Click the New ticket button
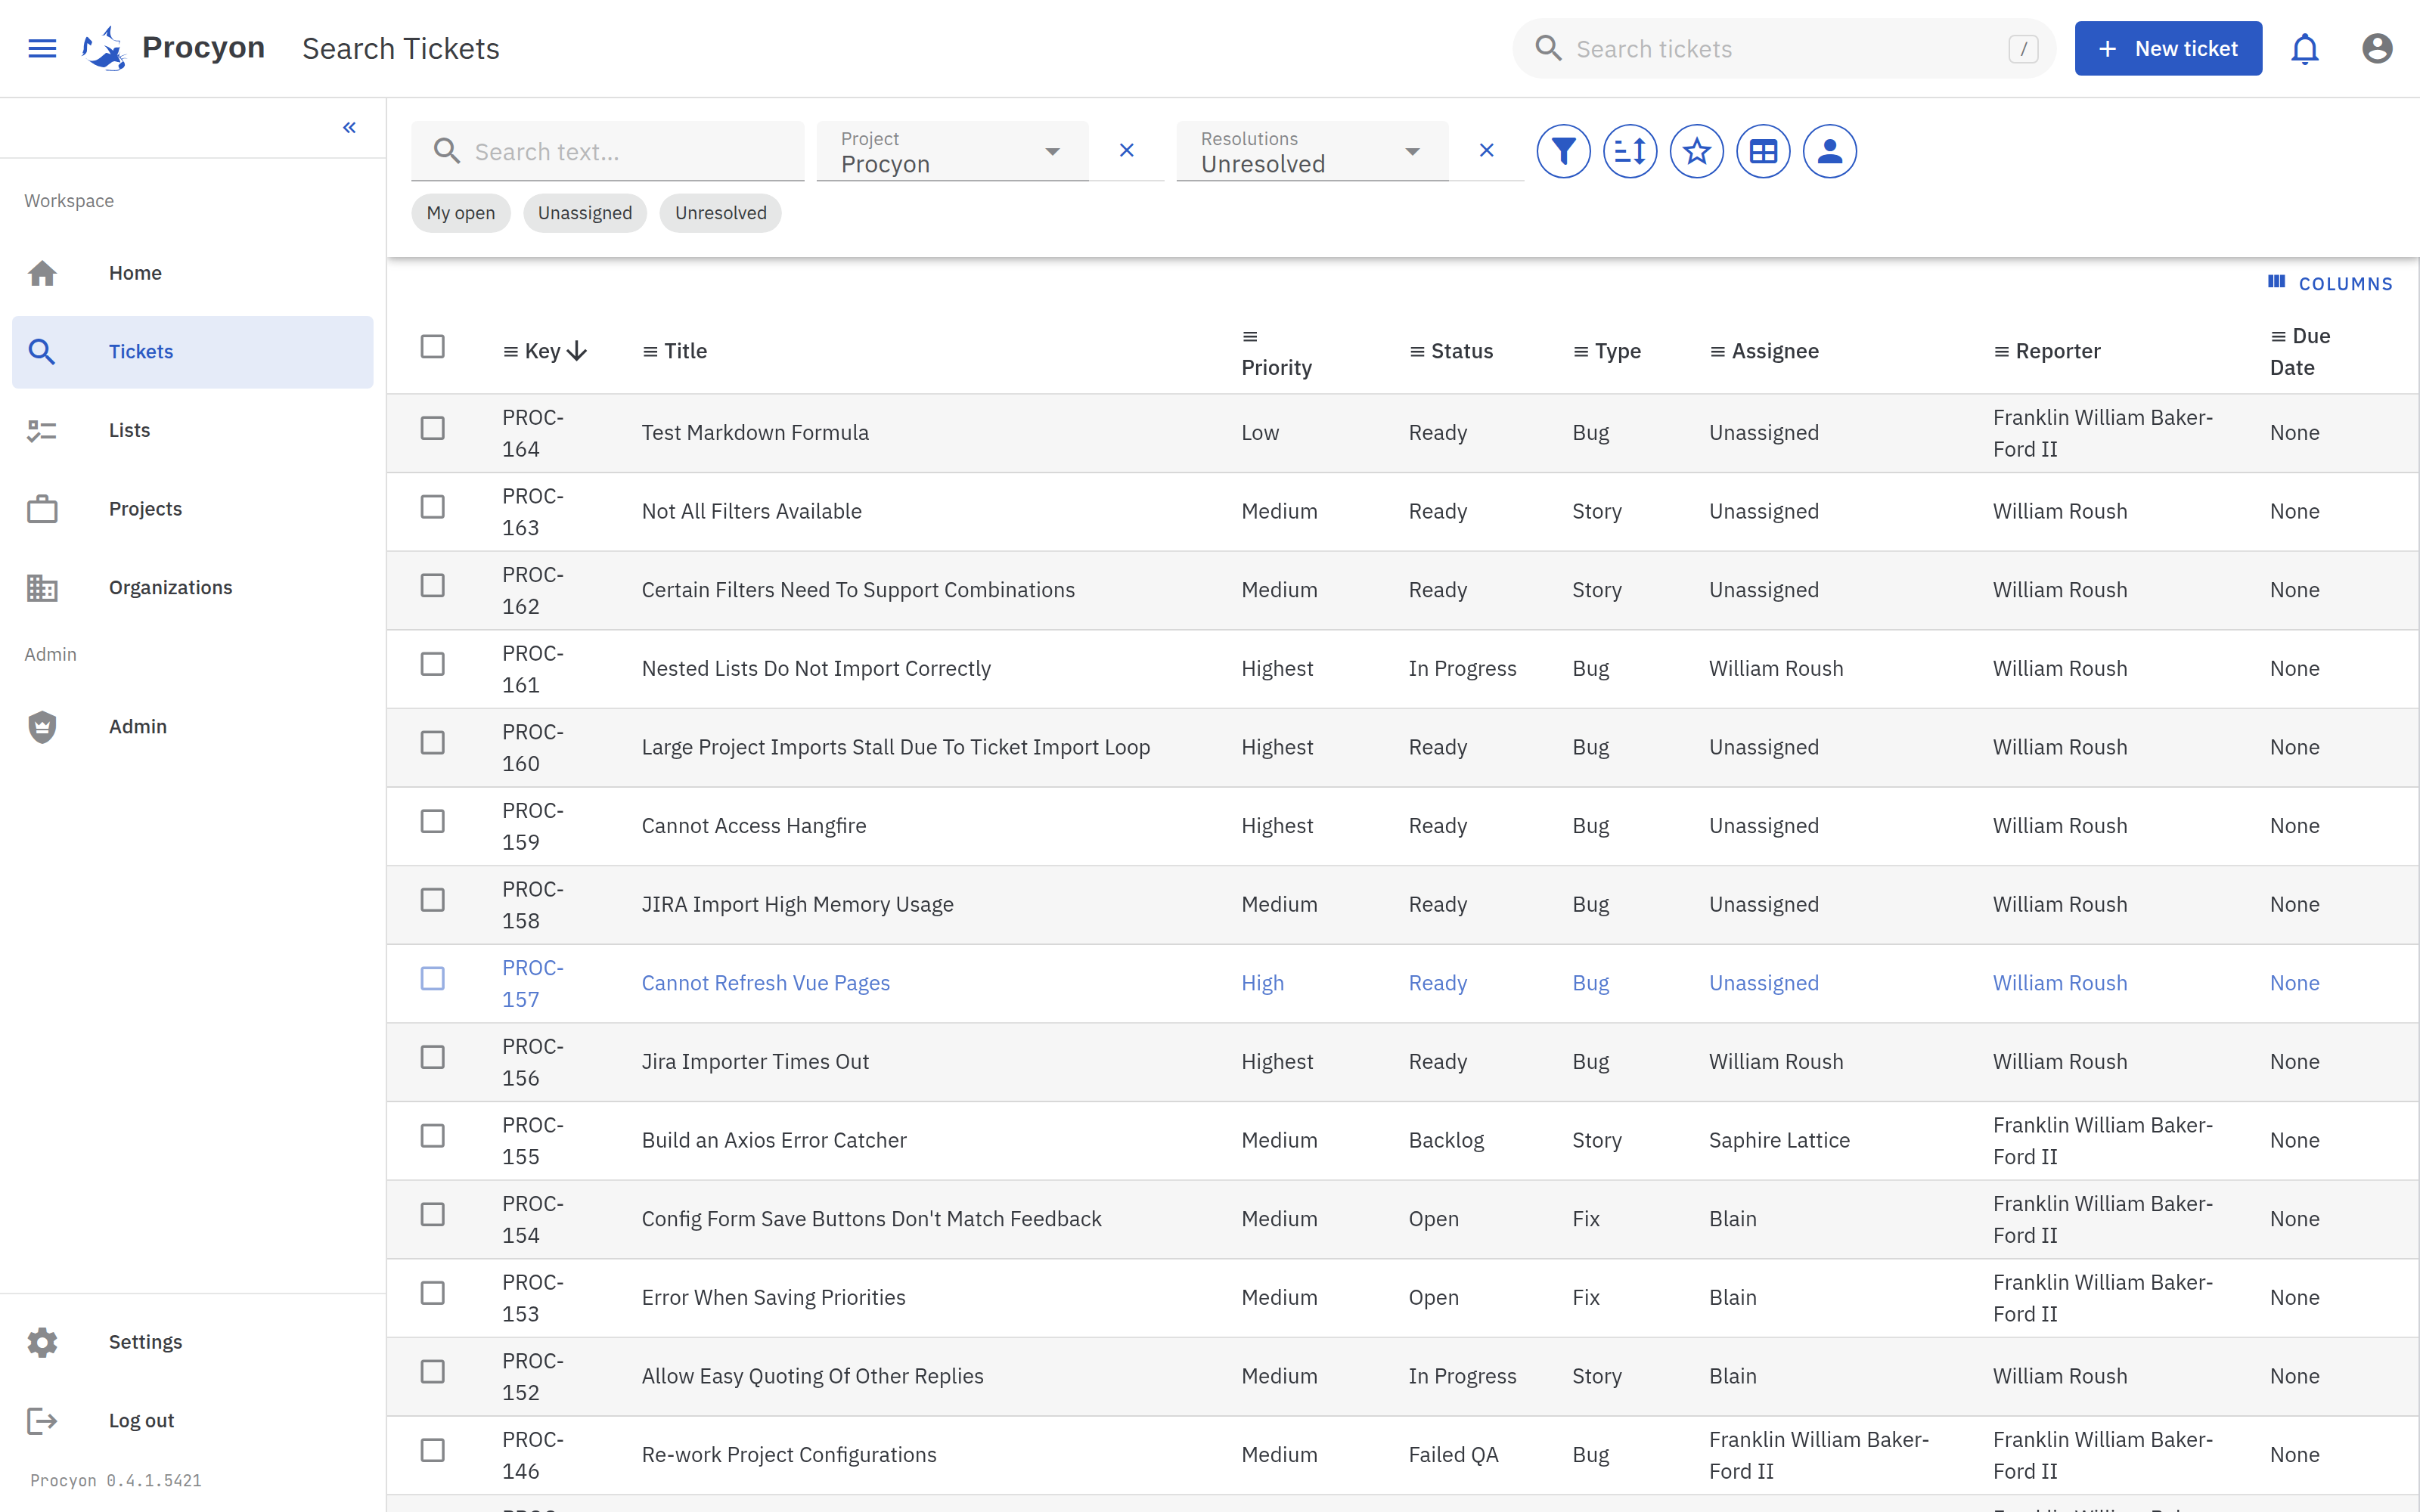This screenshot has height=1512, width=2420. pos(2168,48)
